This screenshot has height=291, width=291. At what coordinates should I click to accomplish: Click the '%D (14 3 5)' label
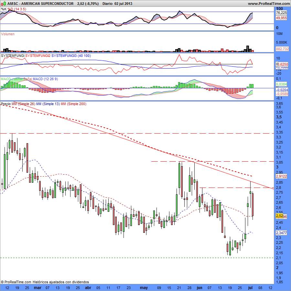pyautogui.click(x=17, y=9)
